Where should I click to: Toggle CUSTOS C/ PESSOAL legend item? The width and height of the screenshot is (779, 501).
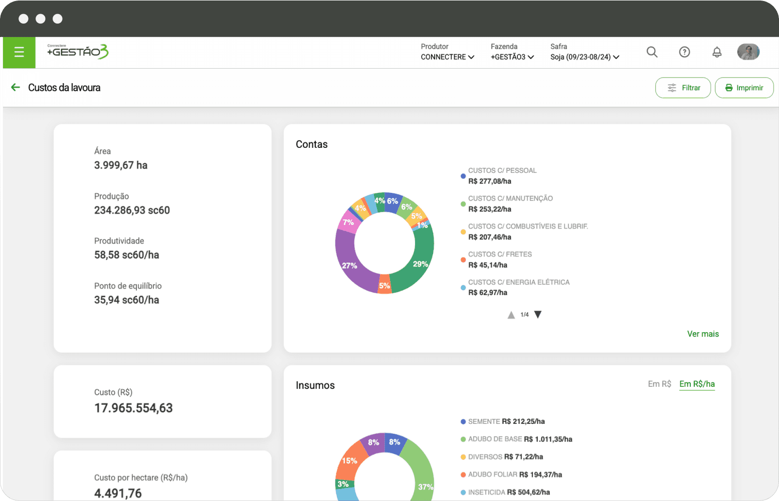point(502,171)
